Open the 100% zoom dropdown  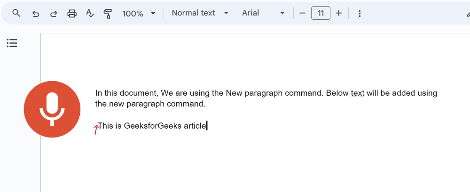point(139,14)
